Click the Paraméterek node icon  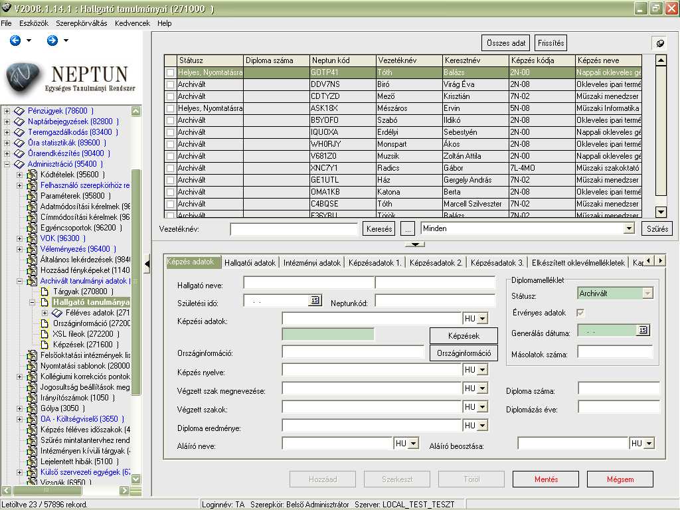(32, 196)
